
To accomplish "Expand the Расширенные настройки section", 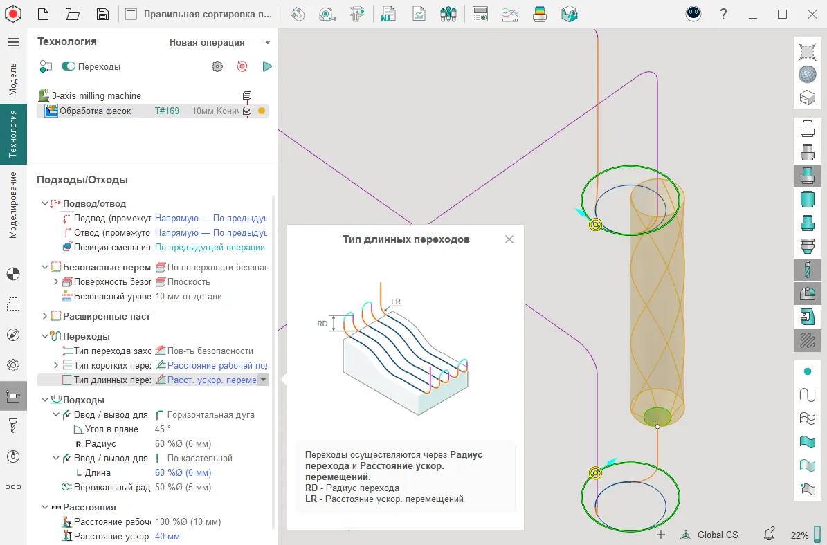I will (45, 316).
